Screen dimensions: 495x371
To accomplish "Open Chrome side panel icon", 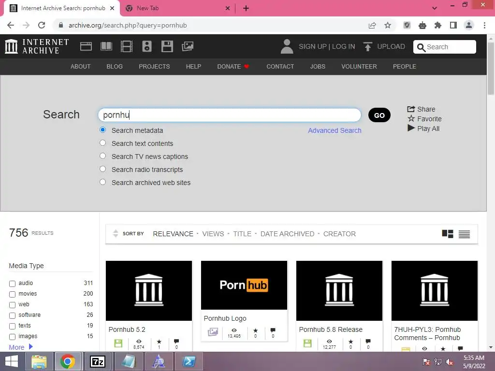I will [x=453, y=25].
